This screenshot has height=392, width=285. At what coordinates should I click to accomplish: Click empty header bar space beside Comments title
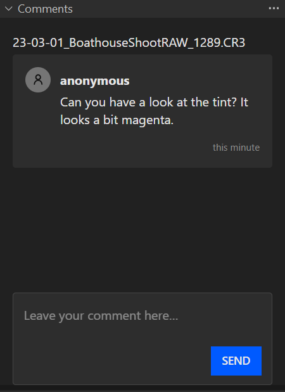(170, 9)
